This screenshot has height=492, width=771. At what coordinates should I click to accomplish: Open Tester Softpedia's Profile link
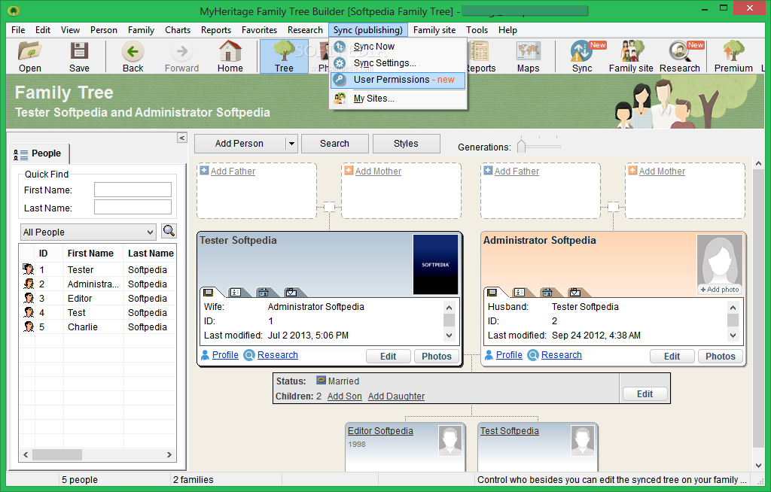click(225, 355)
